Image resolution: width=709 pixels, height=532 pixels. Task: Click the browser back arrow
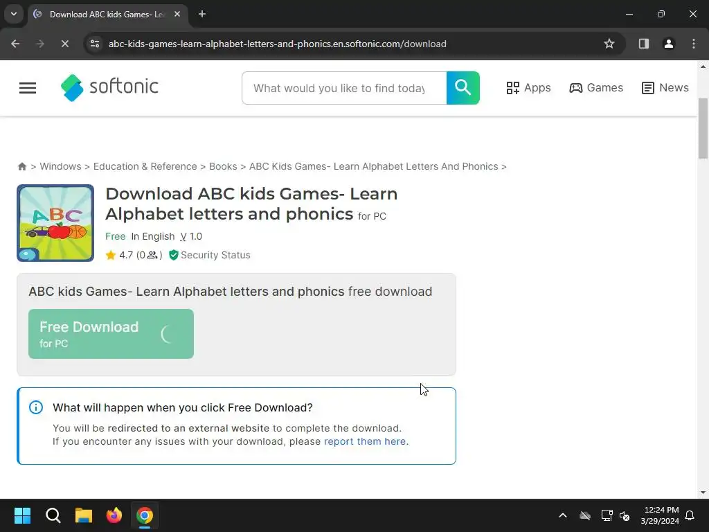click(15, 44)
